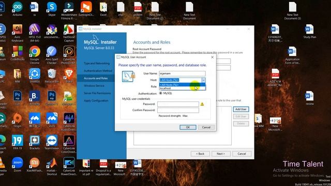The height and width of the screenshot is (186, 331).
Task: Launch SHAREit from the desktop
Action: pyautogui.click(x=35, y=75)
